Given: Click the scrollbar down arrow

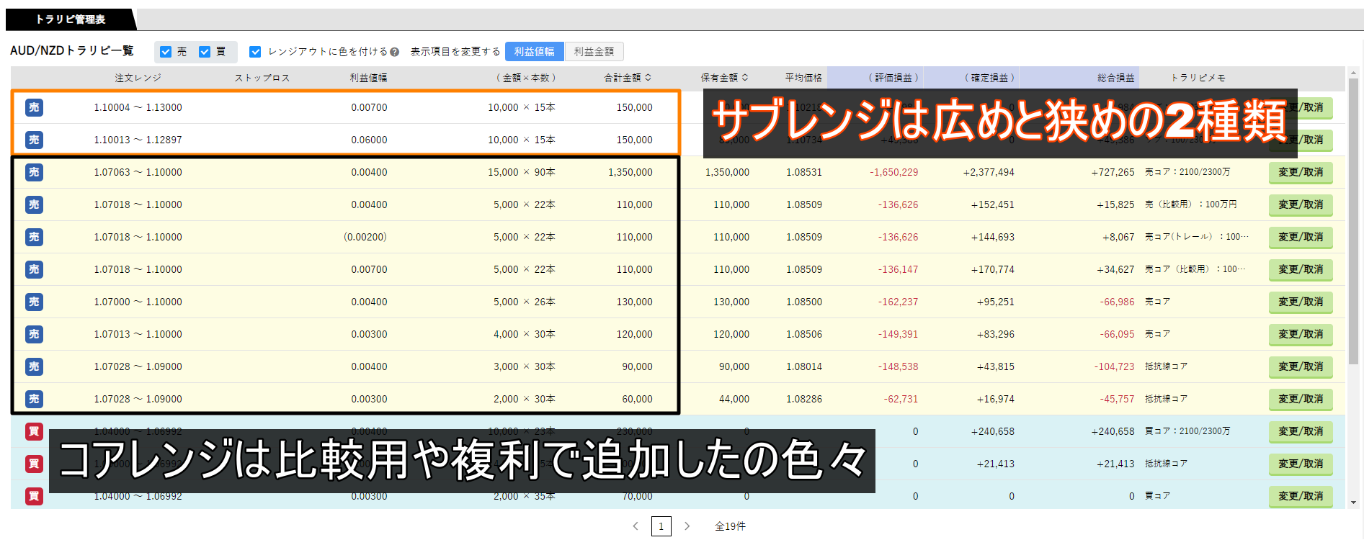Looking at the screenshot, I should [1353, 503].
